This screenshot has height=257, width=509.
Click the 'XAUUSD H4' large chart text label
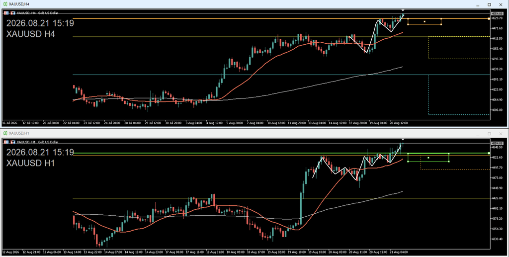(30, 34)
